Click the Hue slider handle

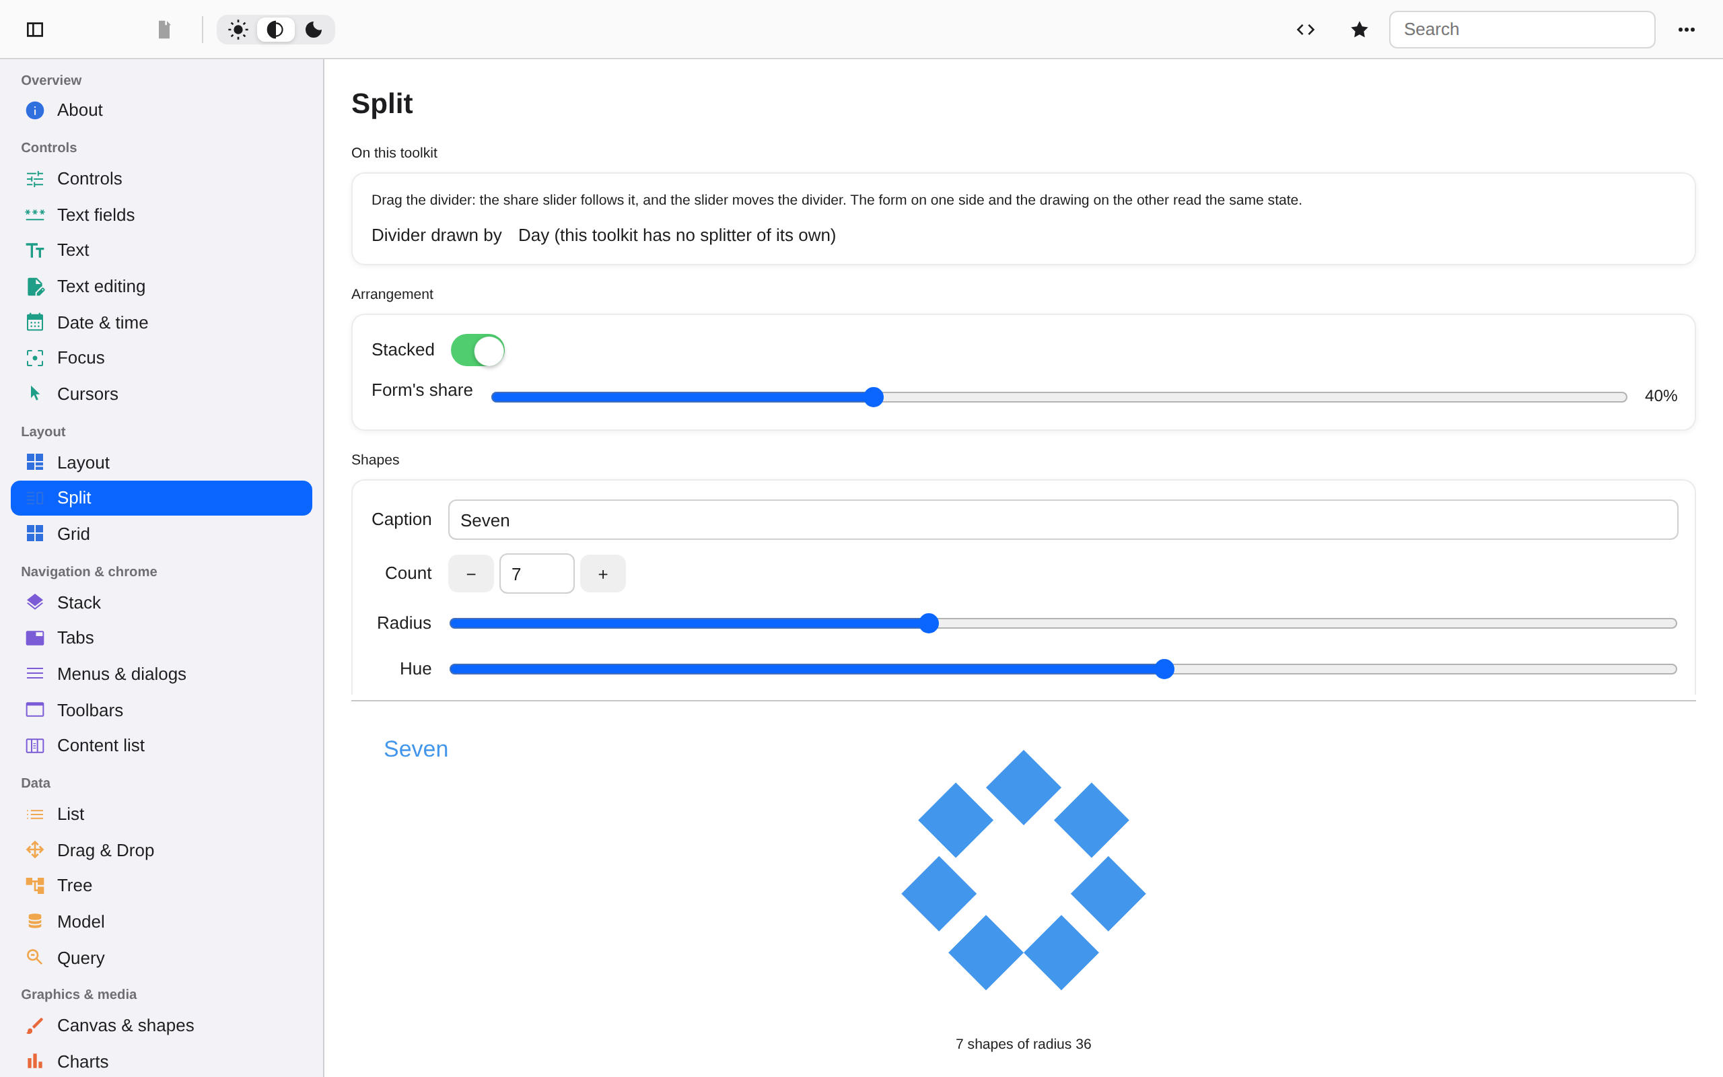(1164, 669)
